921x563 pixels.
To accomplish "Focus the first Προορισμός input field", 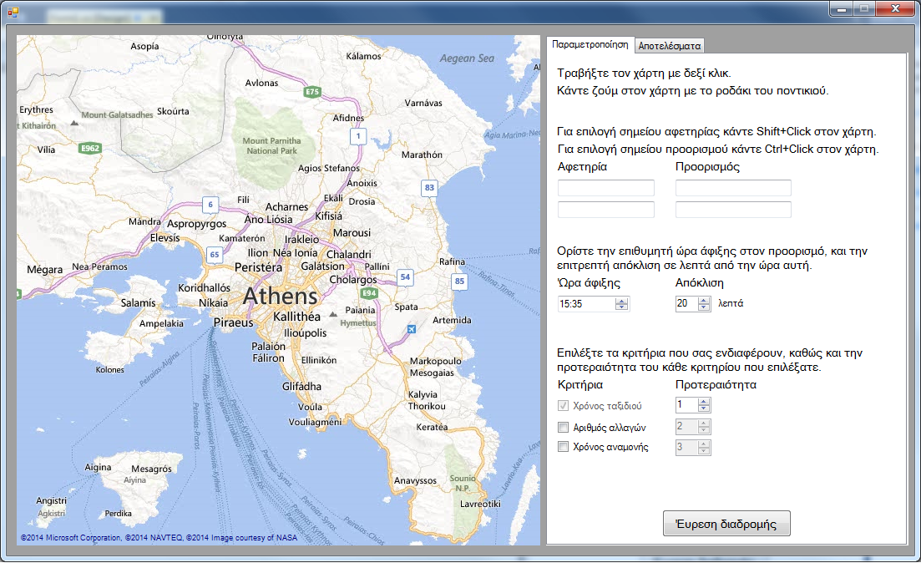I will (733, 188).
